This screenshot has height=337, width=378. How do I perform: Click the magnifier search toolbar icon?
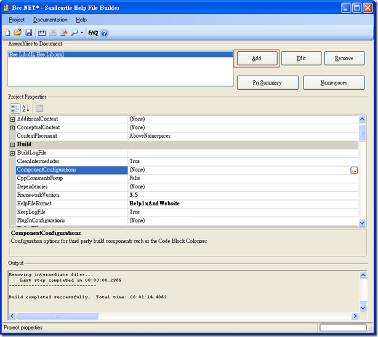74,33
